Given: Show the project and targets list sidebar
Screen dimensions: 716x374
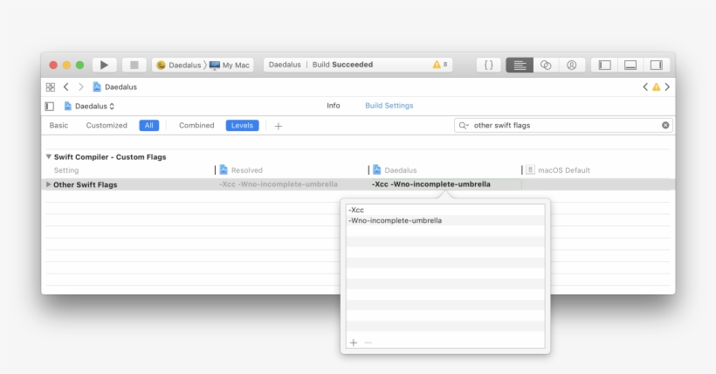Looking at the screenshot, I should point(50,106).
